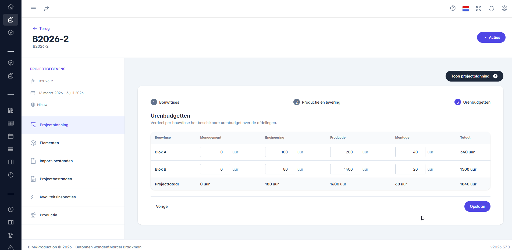
Task: Edit Blok A Engineering hours field
Action: coord(280,152)
